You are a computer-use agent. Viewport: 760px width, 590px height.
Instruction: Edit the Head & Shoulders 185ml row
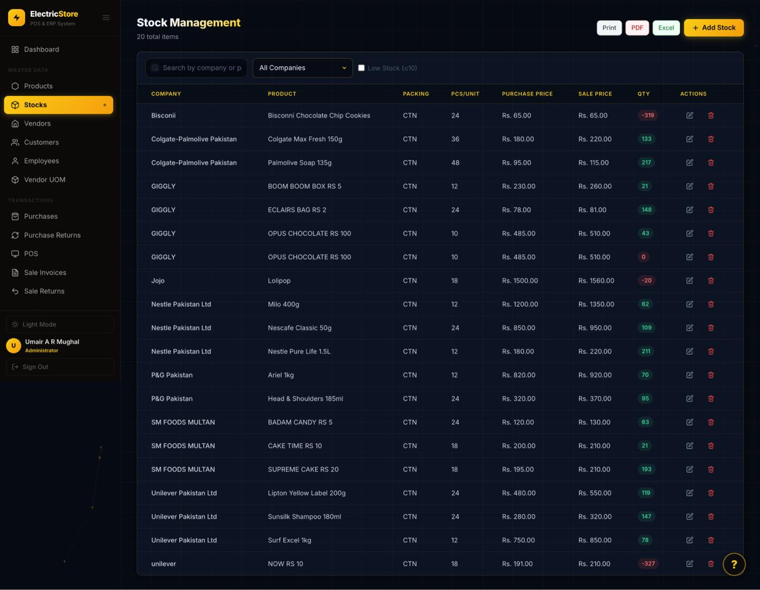(689, 398)
